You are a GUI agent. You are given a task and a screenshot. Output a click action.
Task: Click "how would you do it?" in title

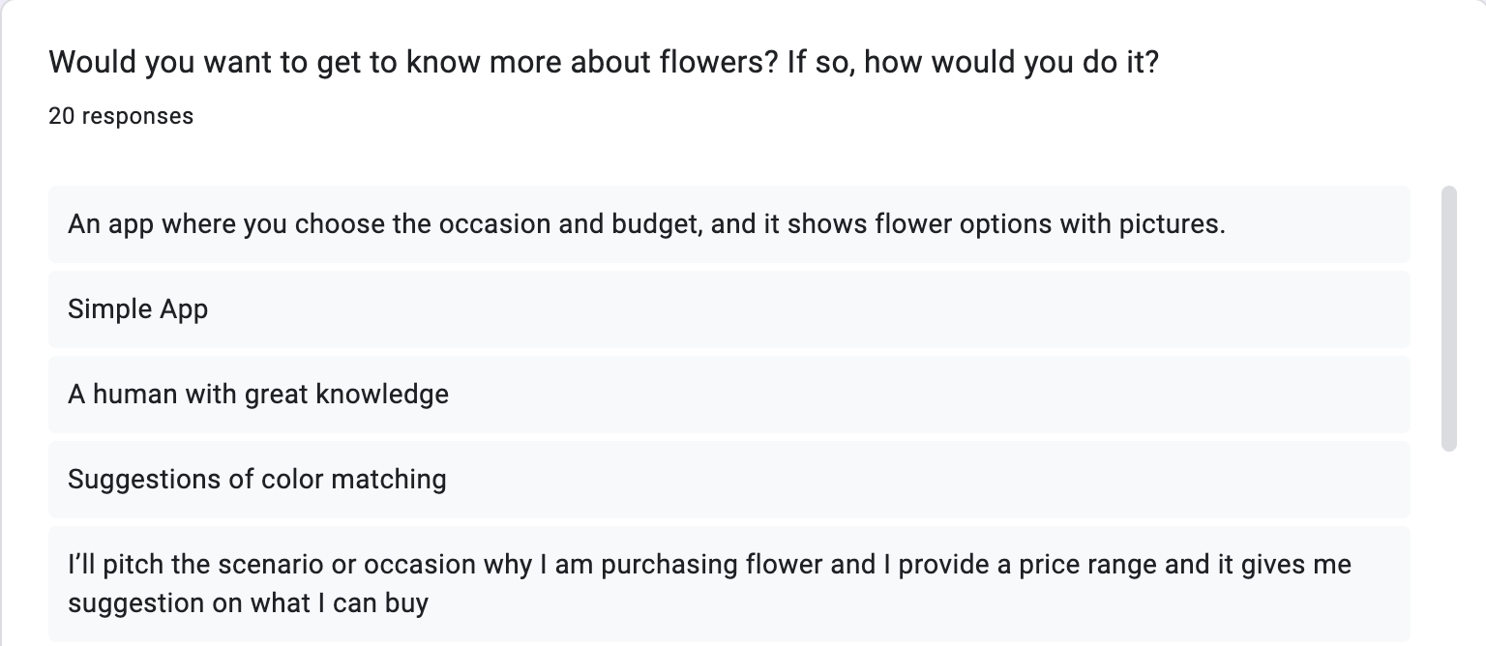1011,64
